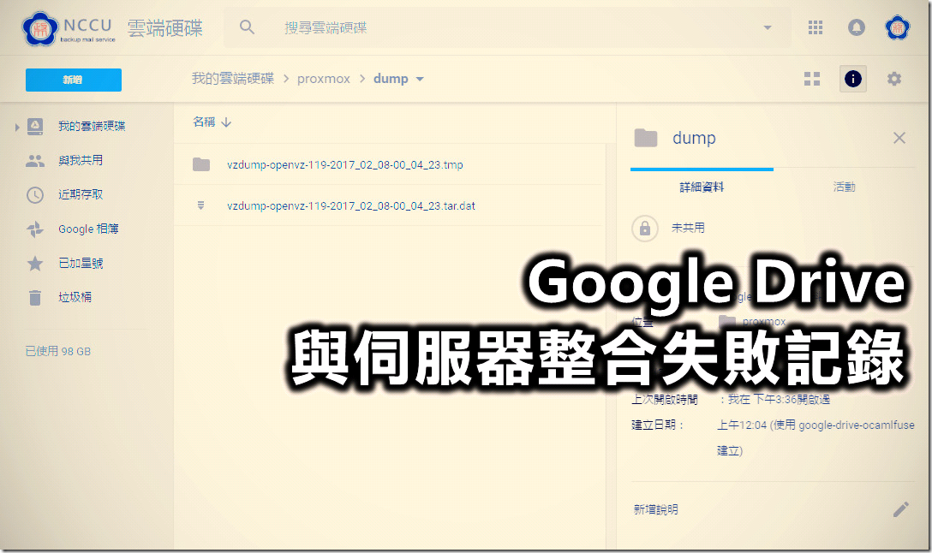The width and height of the screenshot is (932, 553).
Task: Click the blue 新增 button
Action: 74,80
